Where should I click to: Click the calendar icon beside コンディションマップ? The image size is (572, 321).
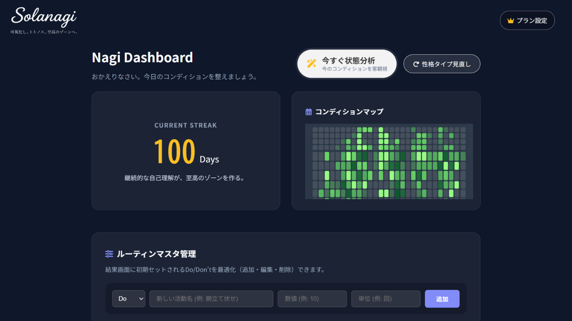pos(308,112)
